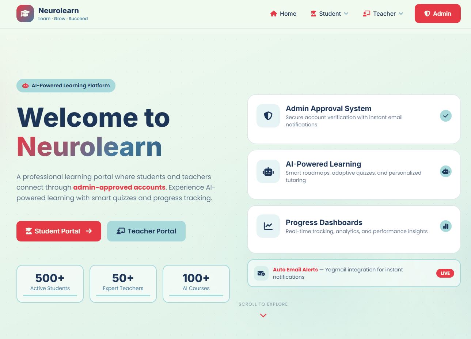Image resolution: width=471 pixels, height=339 pixels.
Task: Open the Admin section from the navigation
Action: (x=437, y=13)
